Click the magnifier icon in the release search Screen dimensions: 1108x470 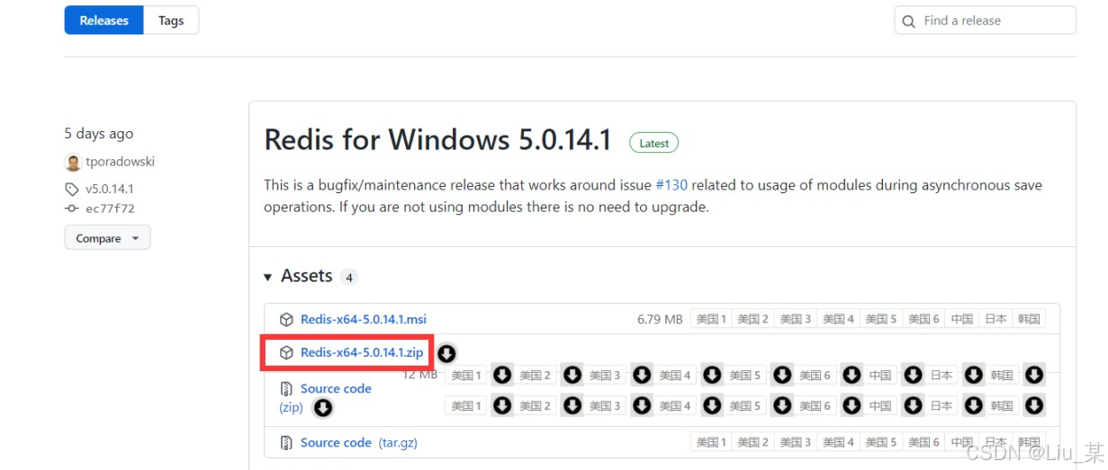(x=908, y=21)
